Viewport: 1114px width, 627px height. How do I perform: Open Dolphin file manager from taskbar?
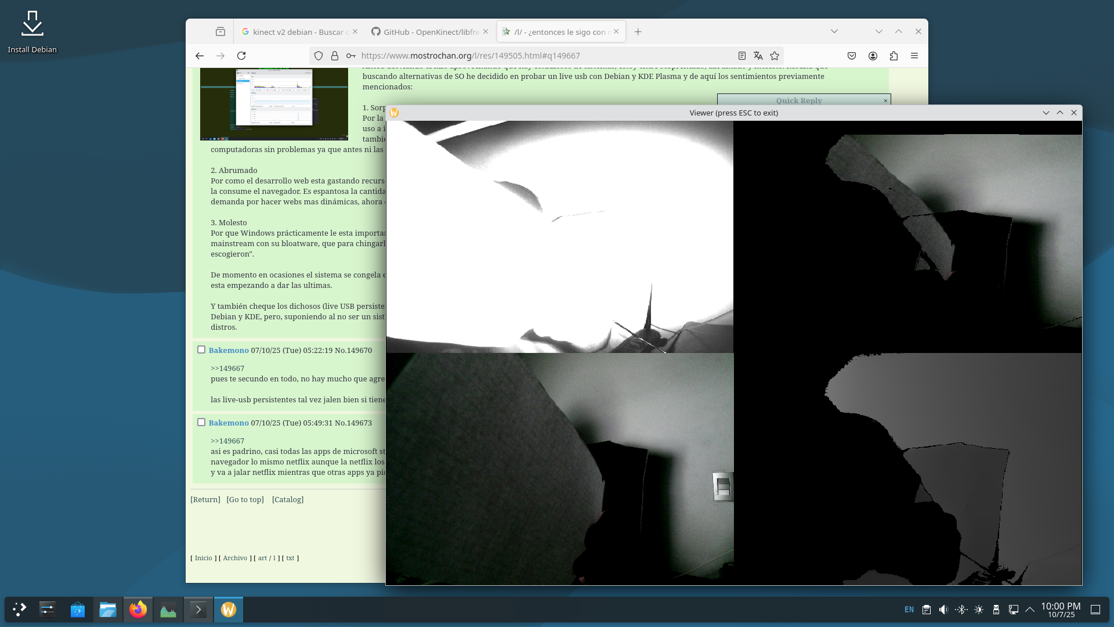108,610
